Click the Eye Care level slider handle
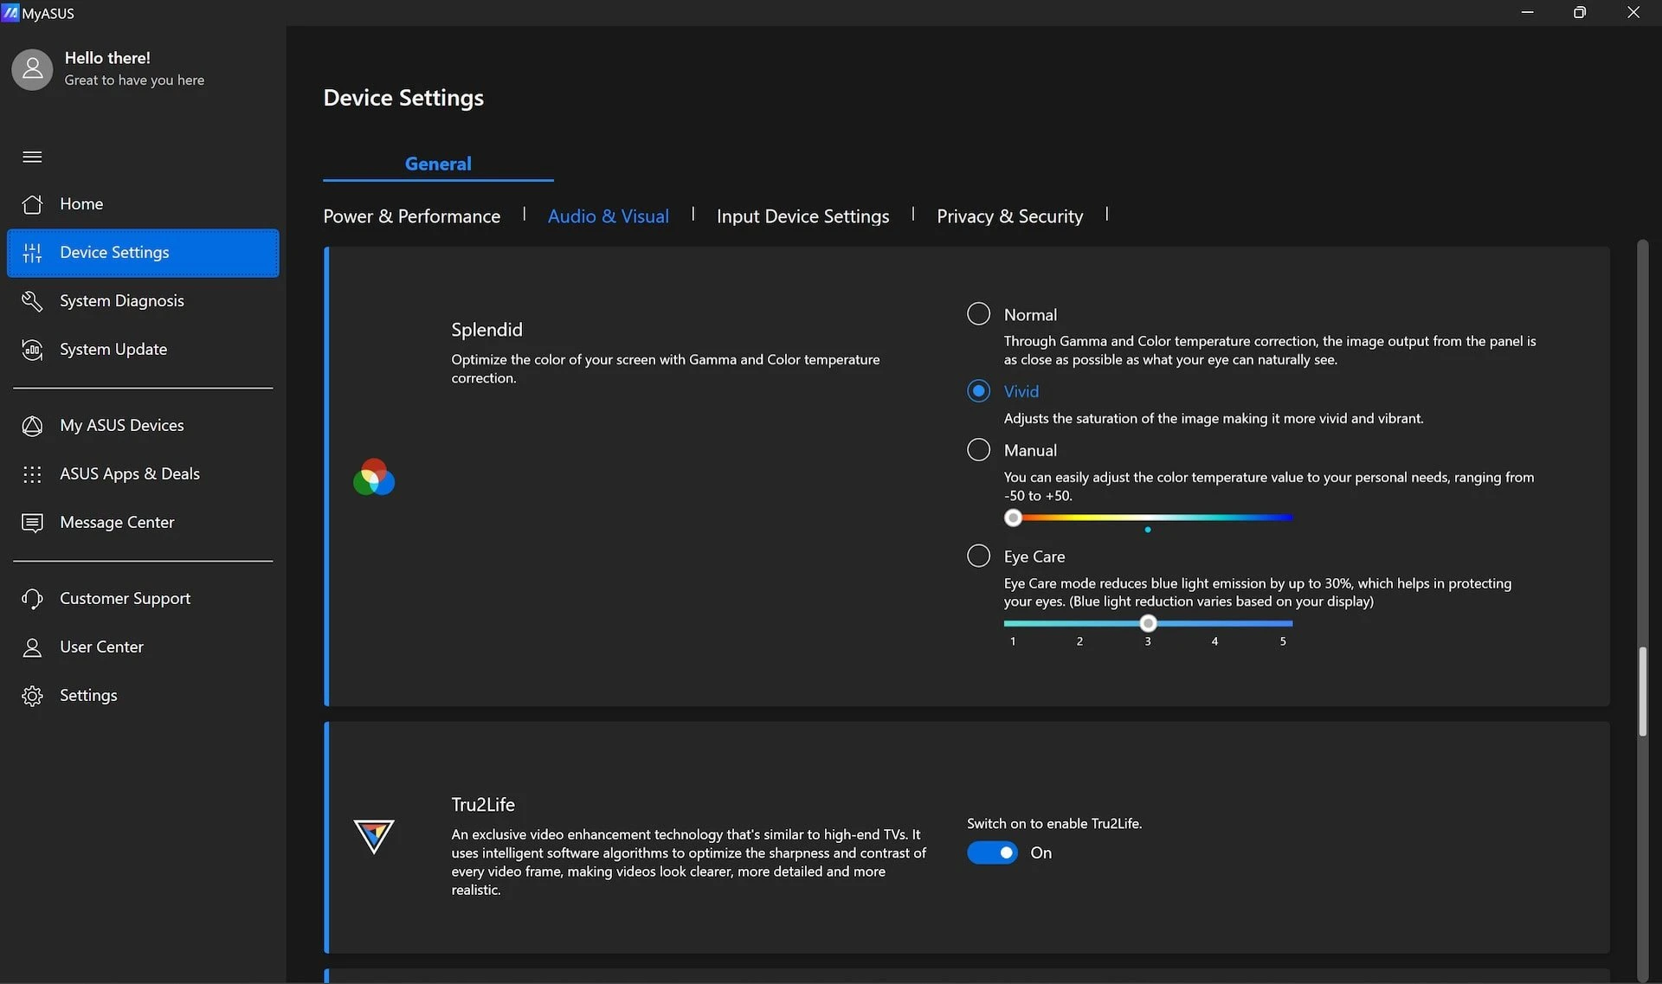Image resolution: width=1662 pixels, height=984 pixels. (x=1148, y=623)
